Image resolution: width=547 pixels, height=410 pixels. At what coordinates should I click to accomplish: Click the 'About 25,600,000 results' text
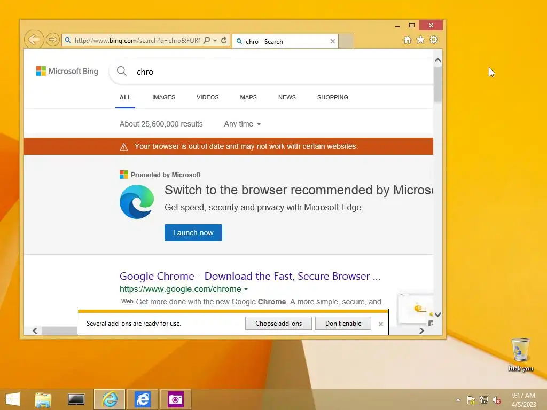pyautogui.click(x=161, y=124)
